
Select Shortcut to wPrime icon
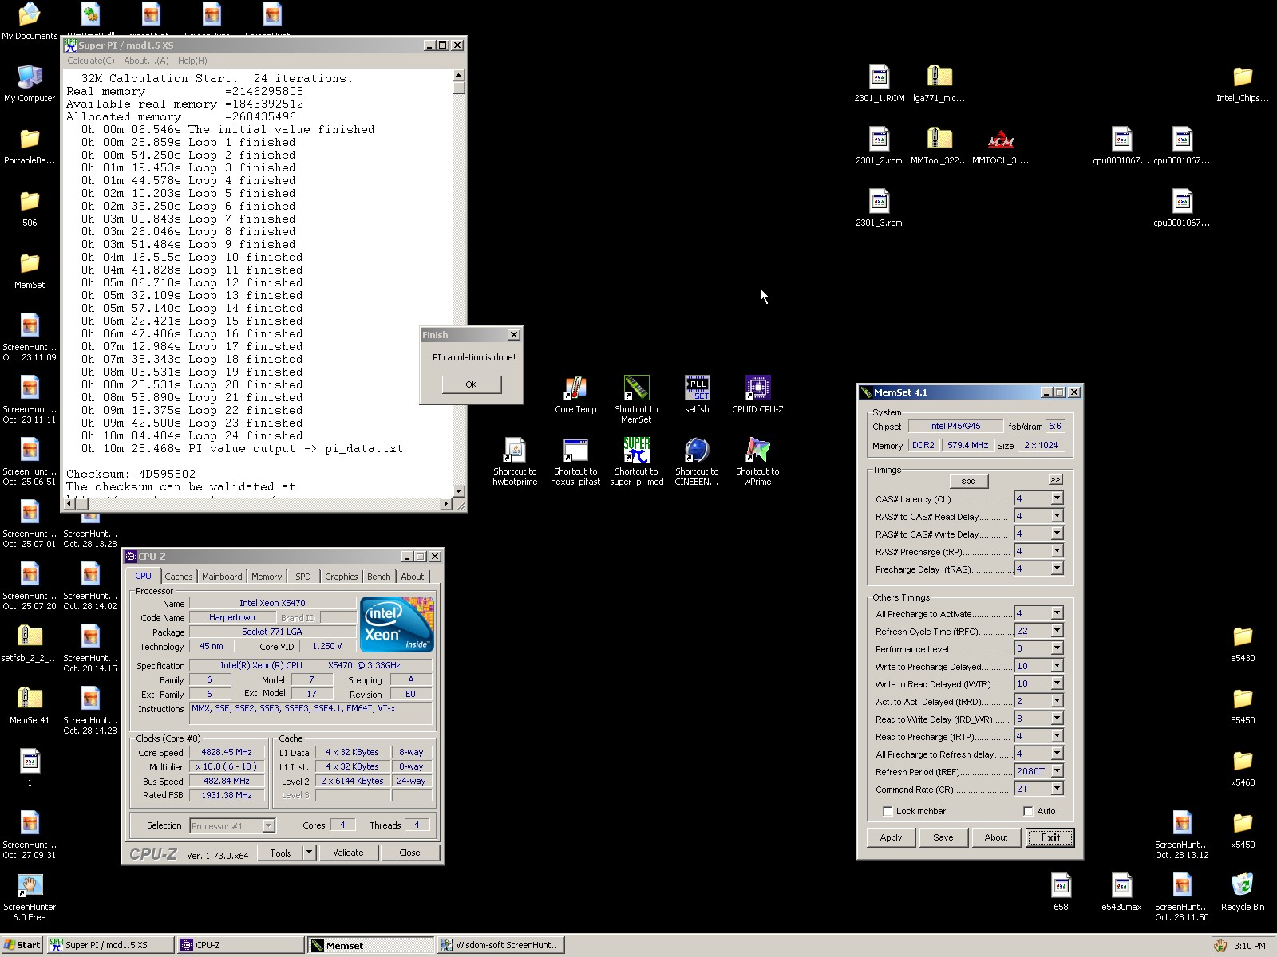[x=757, y=462]
